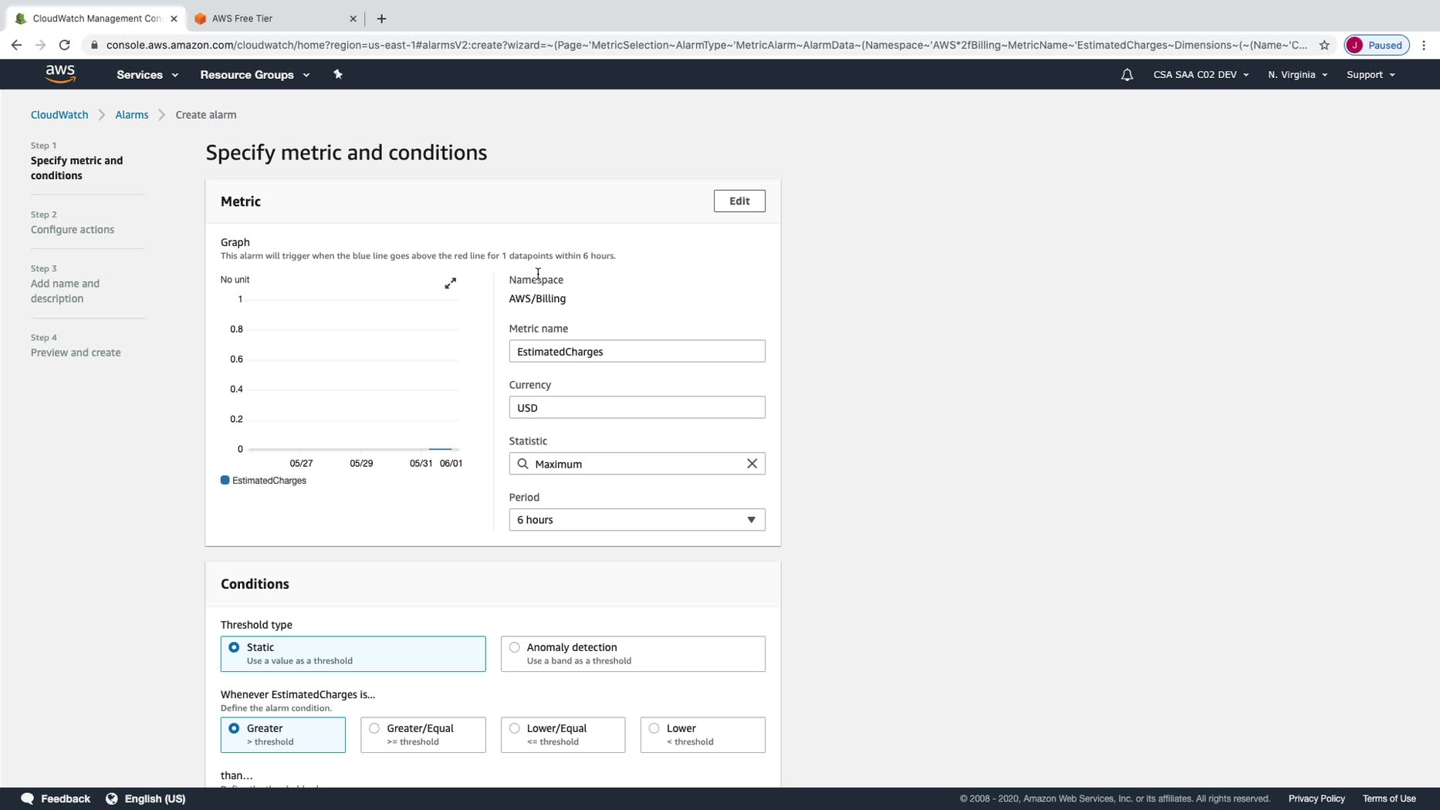1440x810 pixels.
Task: Go to Alarms breadcrumb link
Action: point(131,115)
